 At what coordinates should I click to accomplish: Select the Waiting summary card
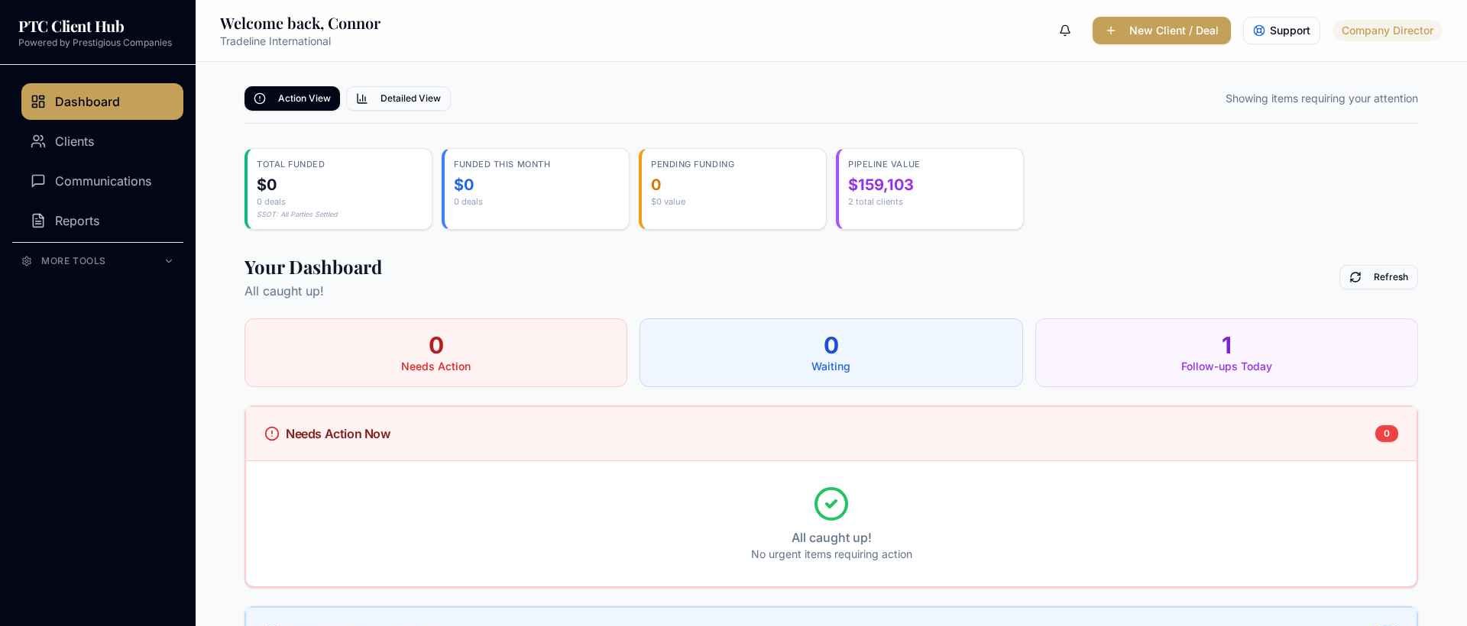point(831,353)
